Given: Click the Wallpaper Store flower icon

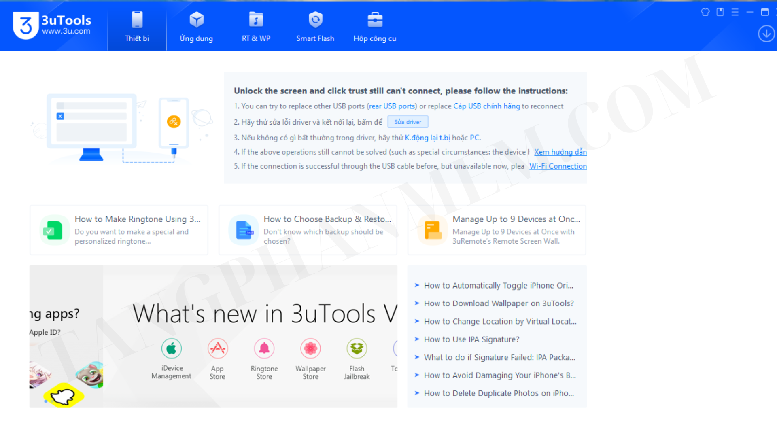Looking at the screenshot, I should [x=310, y=348].
